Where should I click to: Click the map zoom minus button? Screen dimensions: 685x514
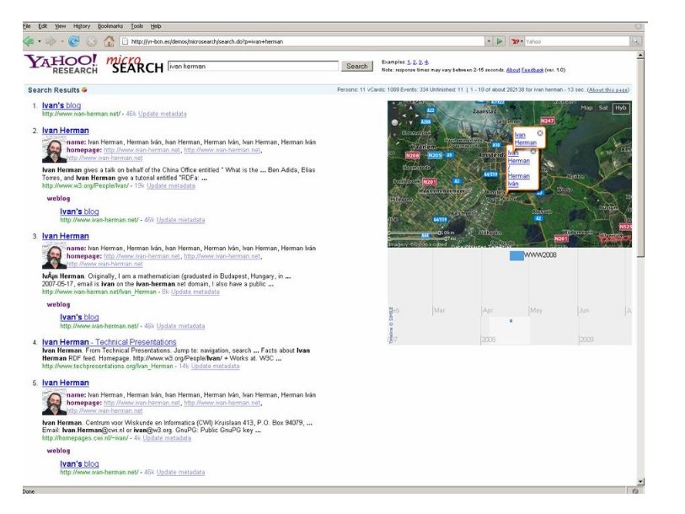(x=394, y=106)
